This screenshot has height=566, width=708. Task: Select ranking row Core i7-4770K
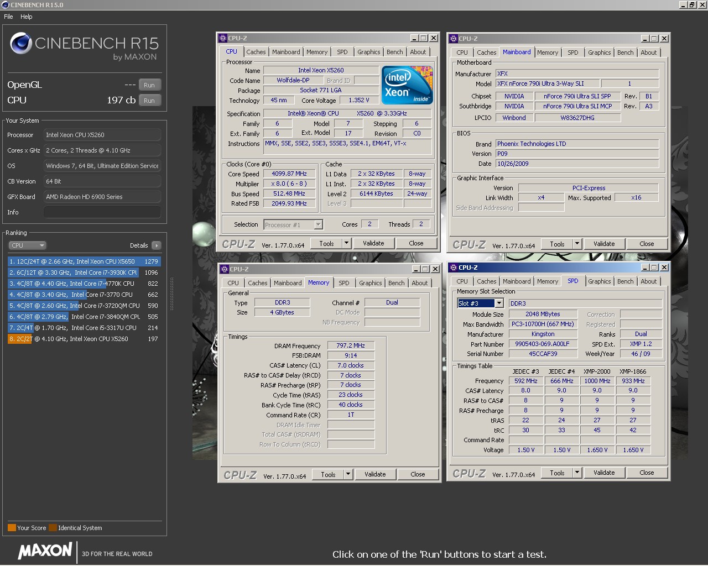pyautogui.click(x=84, y=284)
